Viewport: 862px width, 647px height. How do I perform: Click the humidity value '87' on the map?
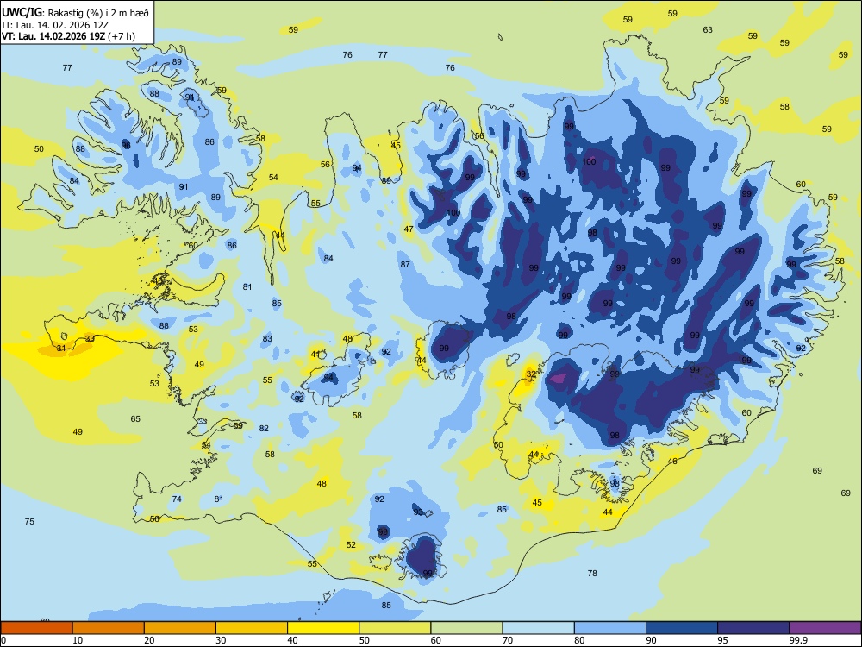click(405, 265)
